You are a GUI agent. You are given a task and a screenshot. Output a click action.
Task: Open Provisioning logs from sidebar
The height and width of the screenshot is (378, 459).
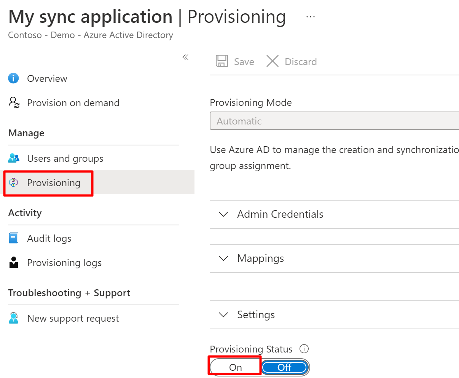(x=64, y=263)
